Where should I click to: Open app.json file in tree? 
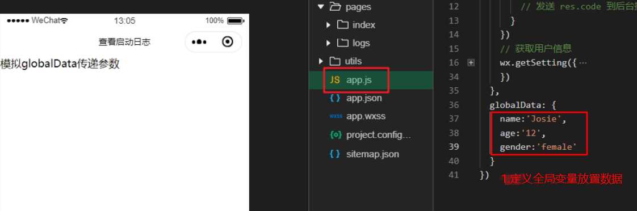coord(371,98)
